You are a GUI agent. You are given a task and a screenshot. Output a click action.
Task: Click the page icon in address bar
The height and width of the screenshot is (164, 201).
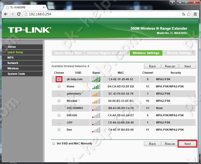point(26,14)
